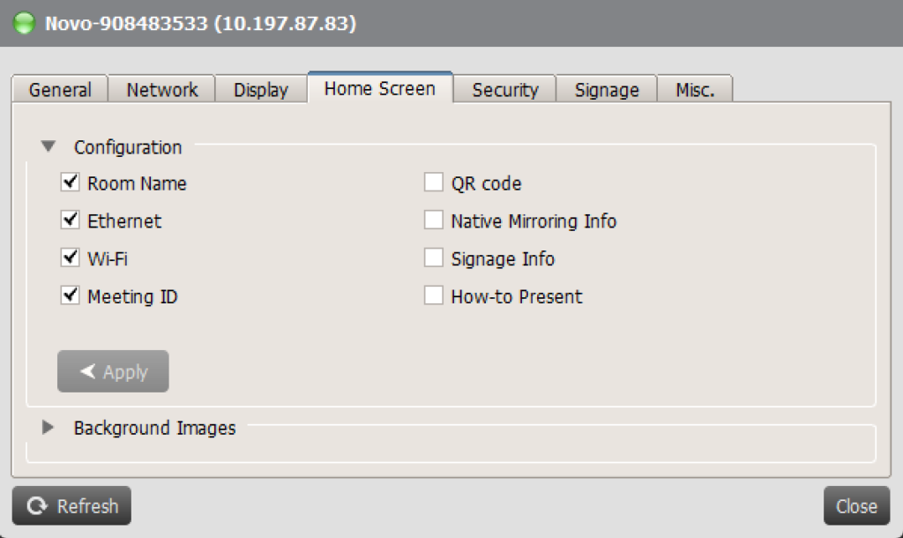Click the Refresh button
903x538 pixels.
click(x=71, y=505)
